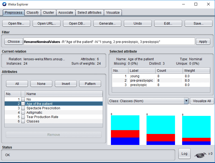Open the Select attributes tab
This screenshot has width=215, height=163.
(x=90, y=13)
